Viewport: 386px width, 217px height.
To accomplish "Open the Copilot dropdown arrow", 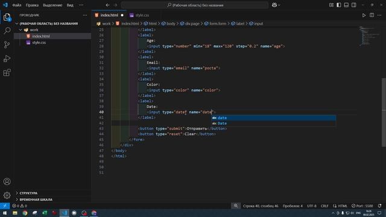I will 279,5.
